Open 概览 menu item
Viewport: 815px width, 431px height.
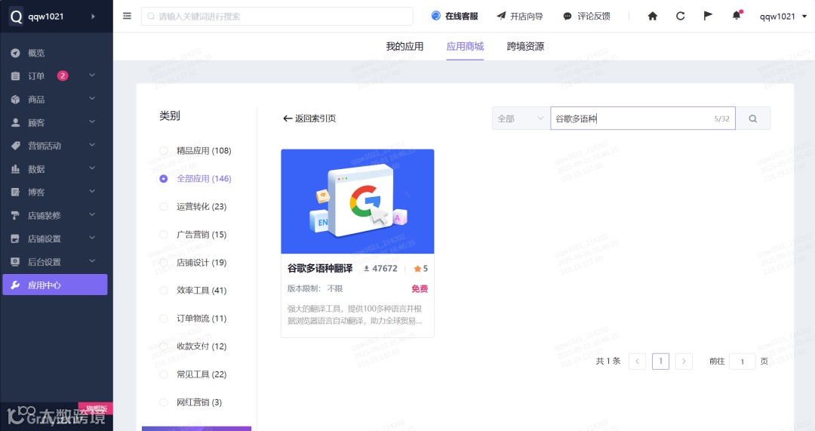tap(56, 53)
